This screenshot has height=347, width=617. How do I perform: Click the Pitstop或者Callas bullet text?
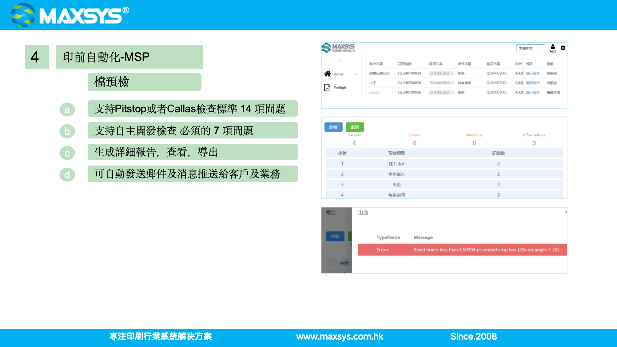(193, 109)
